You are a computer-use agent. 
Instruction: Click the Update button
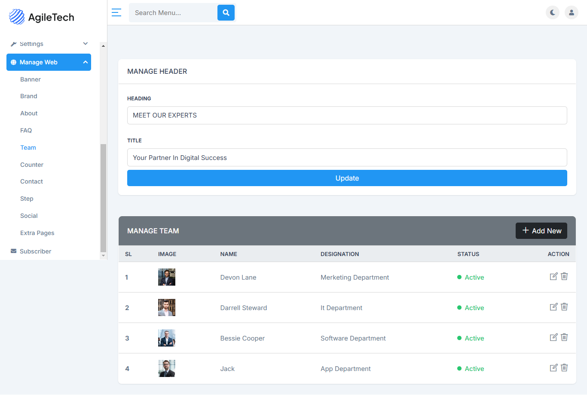[x=347, y=178]
